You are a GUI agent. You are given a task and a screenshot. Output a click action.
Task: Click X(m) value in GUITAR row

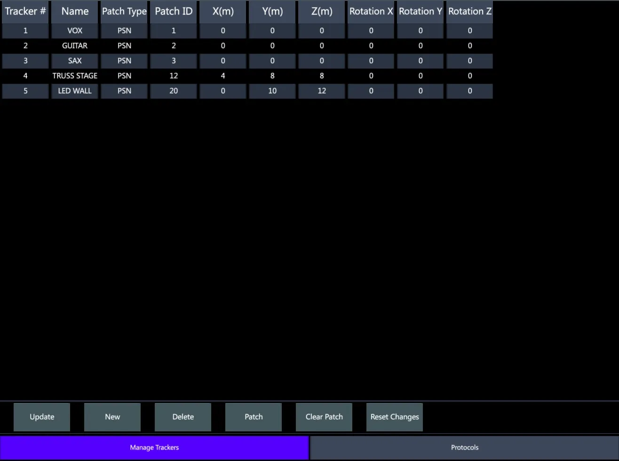click(x=223, y=46)
